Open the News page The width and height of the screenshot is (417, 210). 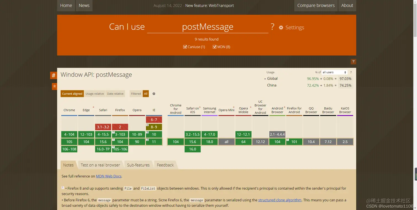[84, 6]
